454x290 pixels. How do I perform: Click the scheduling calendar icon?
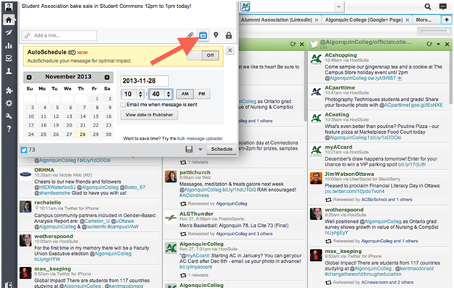(203, 36)
